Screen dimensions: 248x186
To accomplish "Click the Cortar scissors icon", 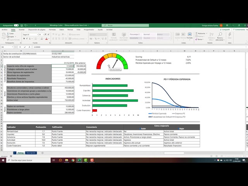I will point(8,34).
